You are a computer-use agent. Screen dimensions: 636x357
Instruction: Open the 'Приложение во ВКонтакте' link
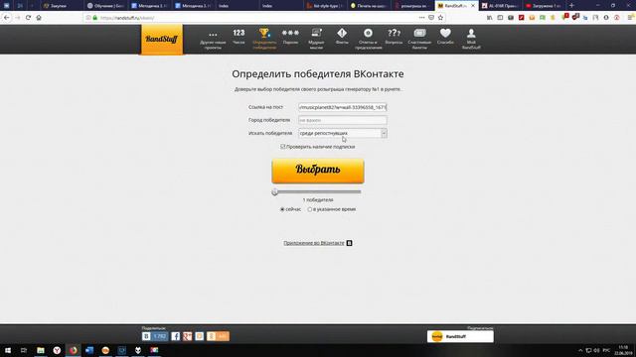click(314, 243)
